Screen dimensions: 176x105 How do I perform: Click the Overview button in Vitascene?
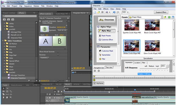click(107, 20)
